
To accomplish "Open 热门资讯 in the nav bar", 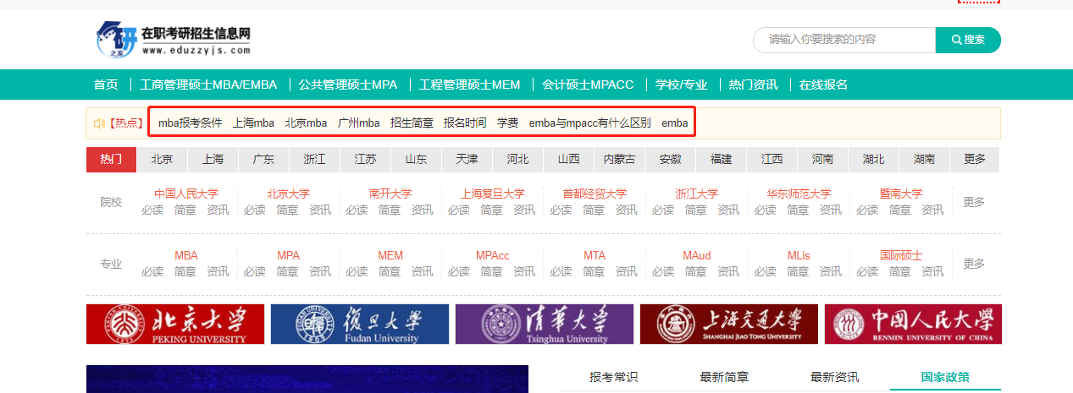I will 753,85.
